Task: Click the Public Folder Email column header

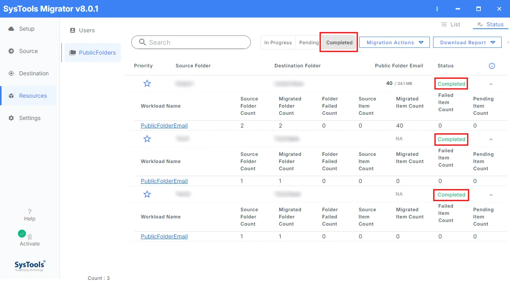Action: [x=399, y=66]
